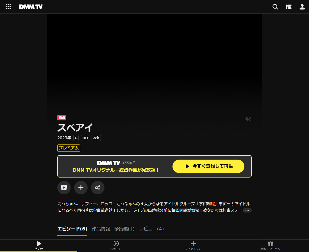Click the 2ch audio badge
Image resolution: width=309 pixels, height=252 pixels.
[96, 138]
